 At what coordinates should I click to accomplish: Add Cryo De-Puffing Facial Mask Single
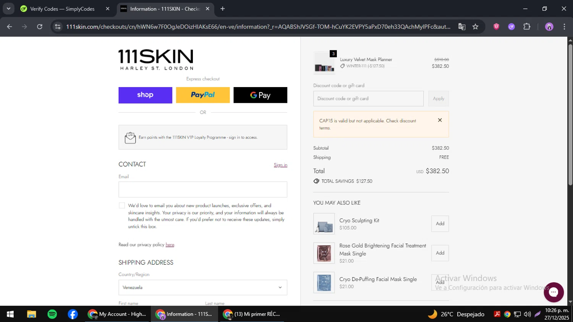point(440,282)
